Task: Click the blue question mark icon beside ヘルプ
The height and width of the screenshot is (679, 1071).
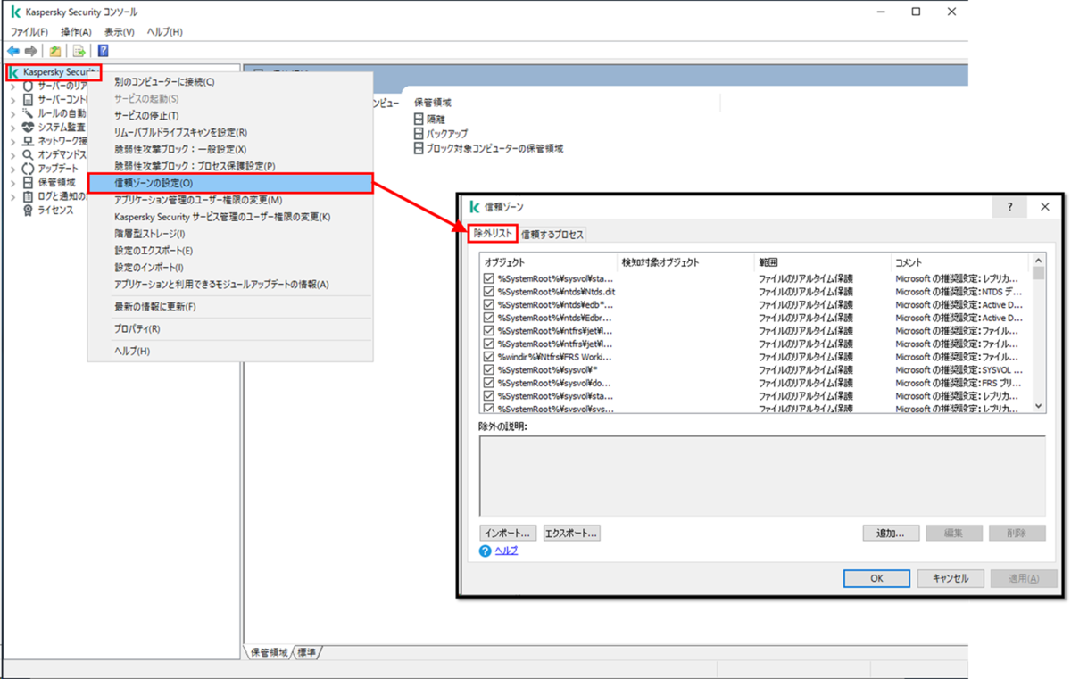Action: [x=486, y=551]
